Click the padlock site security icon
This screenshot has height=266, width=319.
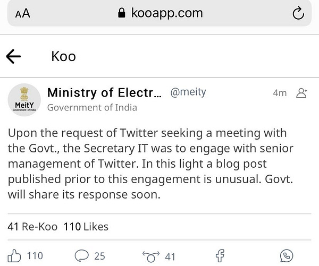click(x=122, y=13)
